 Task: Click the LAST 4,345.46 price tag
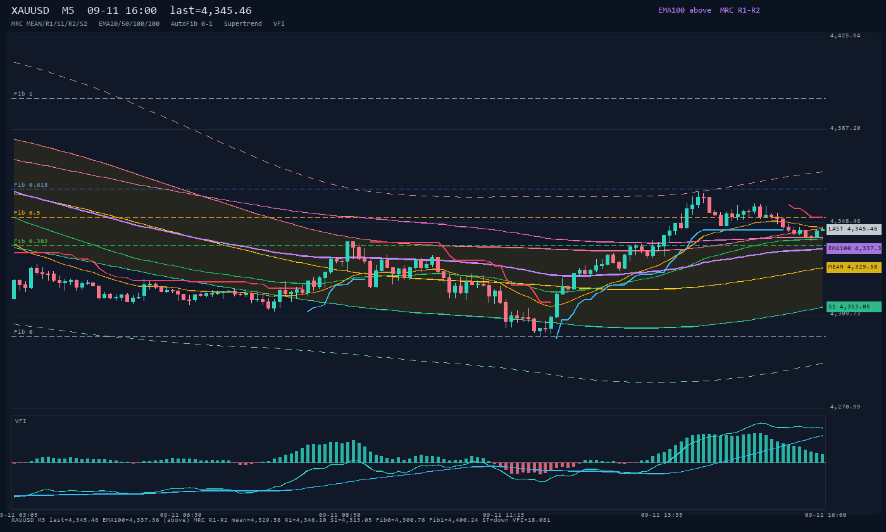click(x=854, y=229)
